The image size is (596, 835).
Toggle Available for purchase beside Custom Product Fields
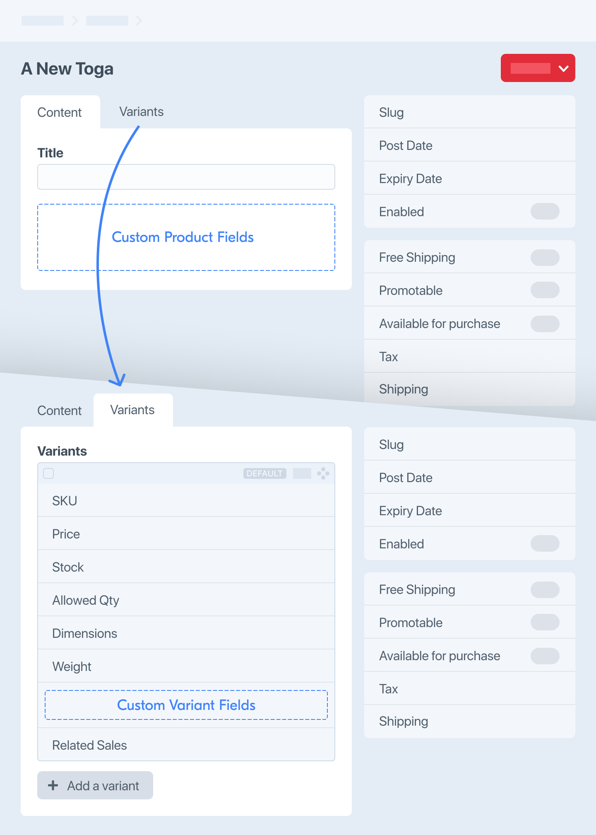pos(545,323)
